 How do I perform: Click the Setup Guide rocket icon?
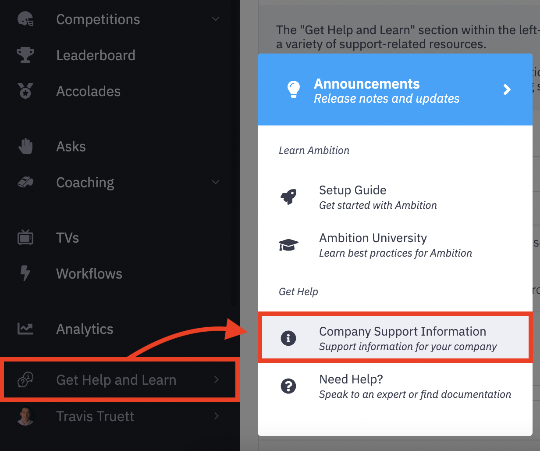(x=288, y=197)
